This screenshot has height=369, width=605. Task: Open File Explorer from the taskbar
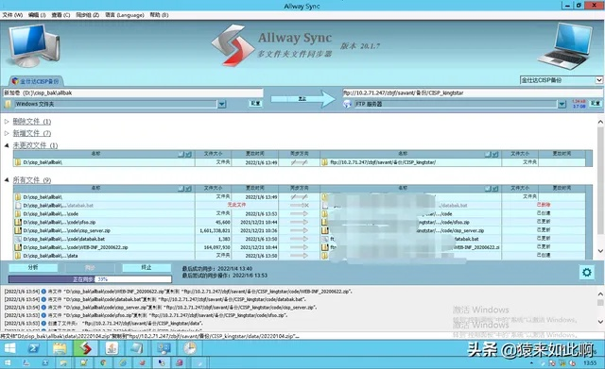pos(60,348)
